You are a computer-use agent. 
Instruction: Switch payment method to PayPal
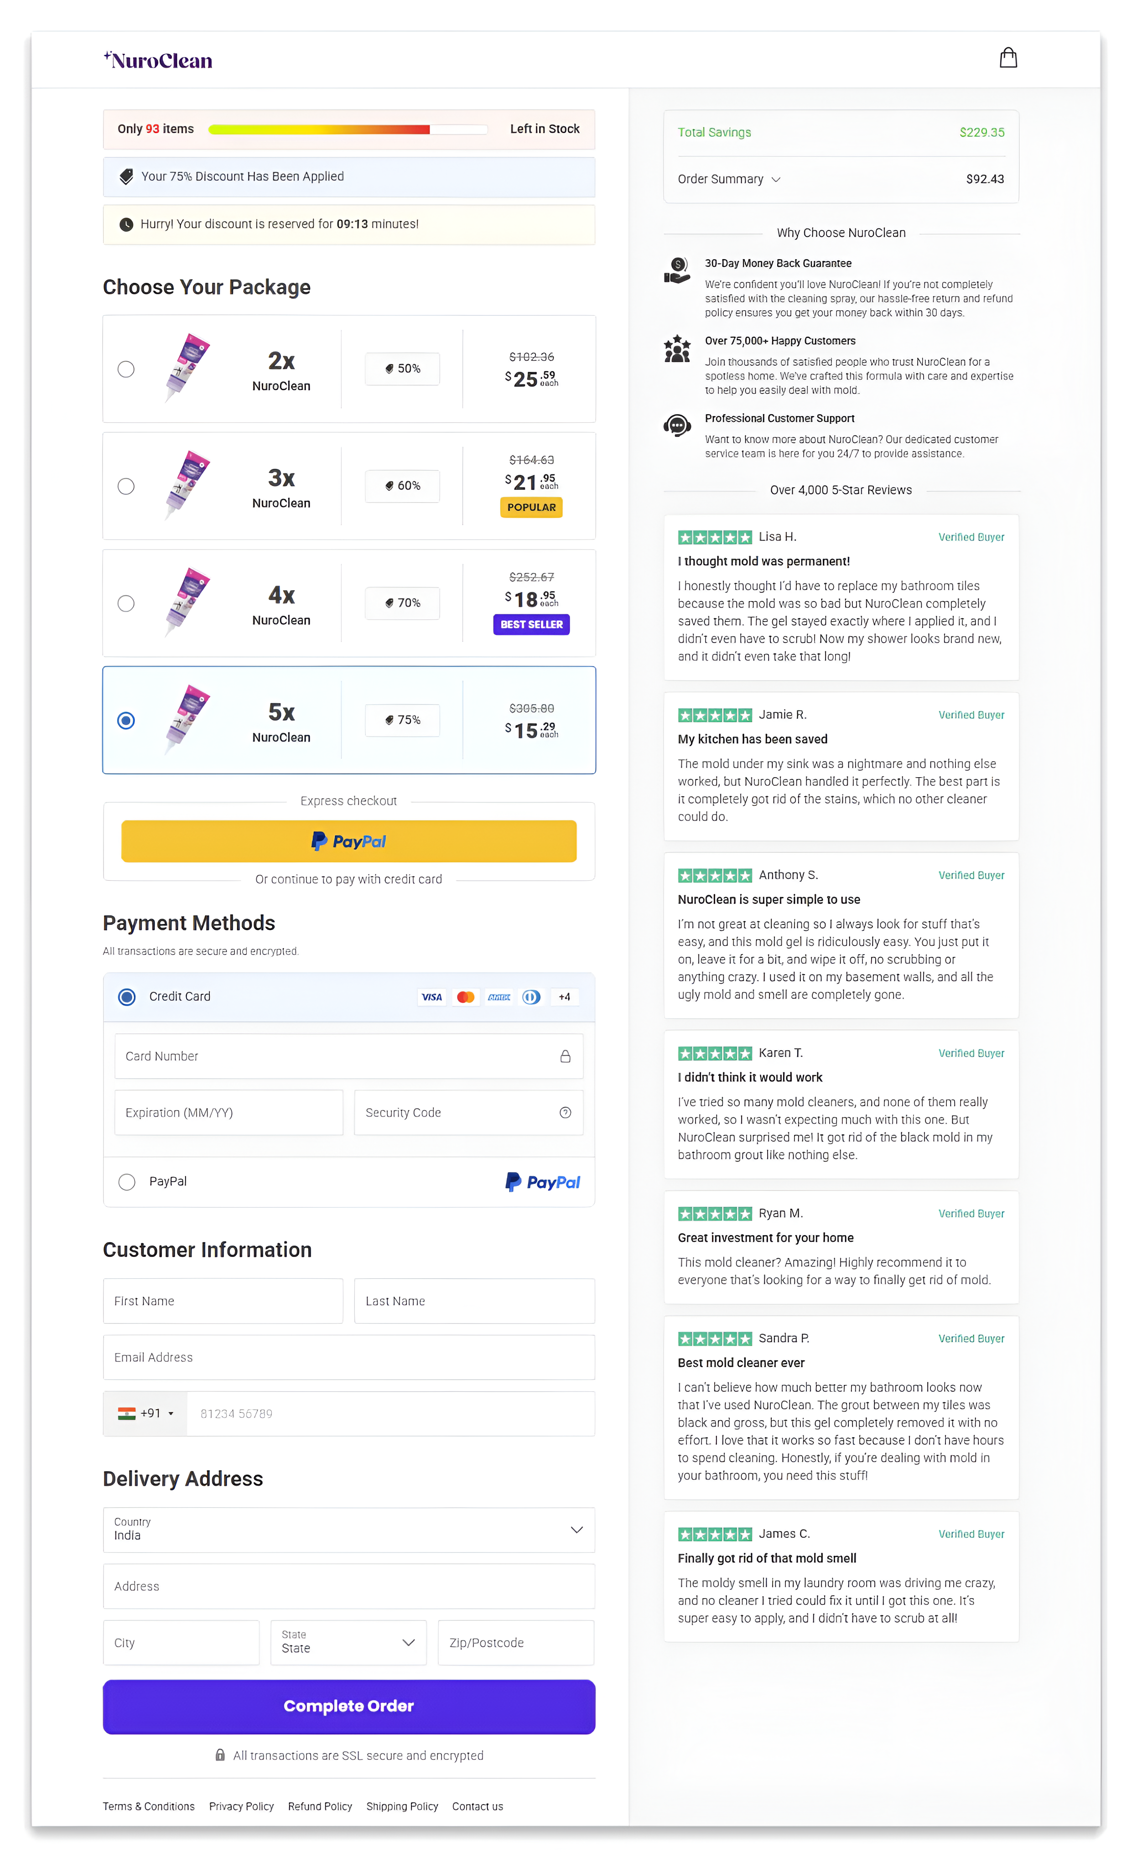pyautogui.click(x=127, y=1182)
